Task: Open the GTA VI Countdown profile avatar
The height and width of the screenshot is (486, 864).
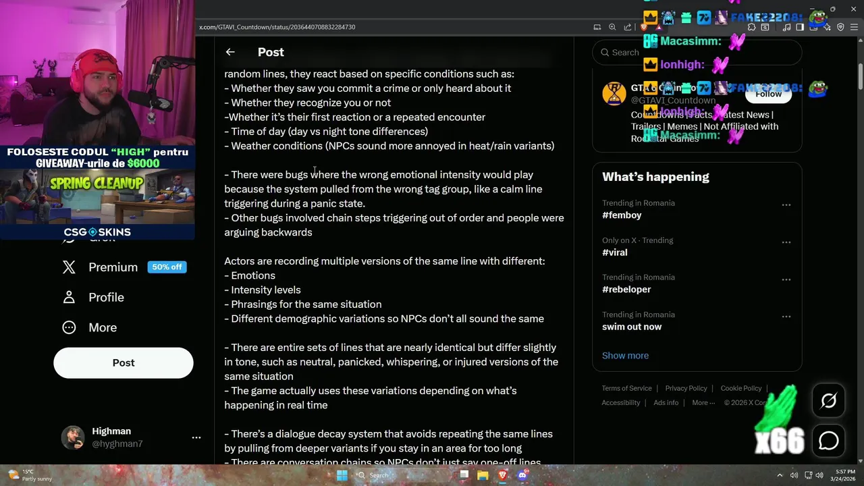Action: 614,94
